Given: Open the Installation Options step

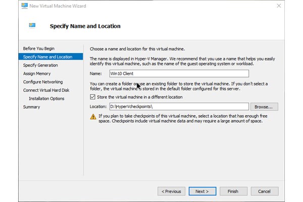Looking at the screenshot, I should (x=46, y=98).
